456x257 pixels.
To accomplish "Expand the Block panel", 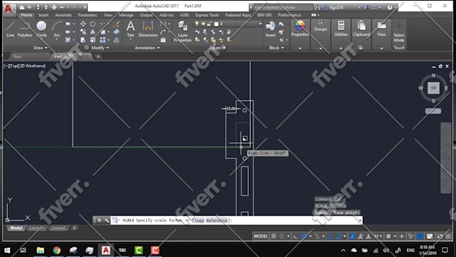I will (276, 48).
